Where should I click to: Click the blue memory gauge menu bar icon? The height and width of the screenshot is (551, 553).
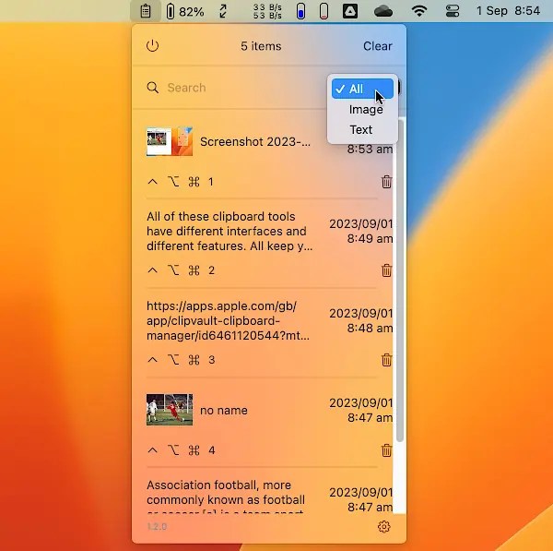pyautogui.click(x=300, y=11)
